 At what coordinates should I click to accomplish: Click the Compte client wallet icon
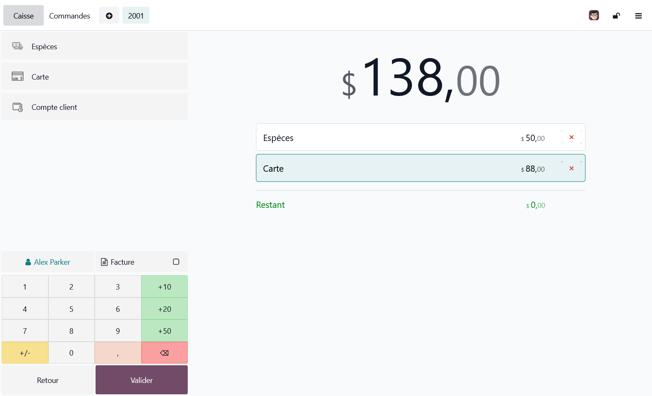tap(17, 107)
